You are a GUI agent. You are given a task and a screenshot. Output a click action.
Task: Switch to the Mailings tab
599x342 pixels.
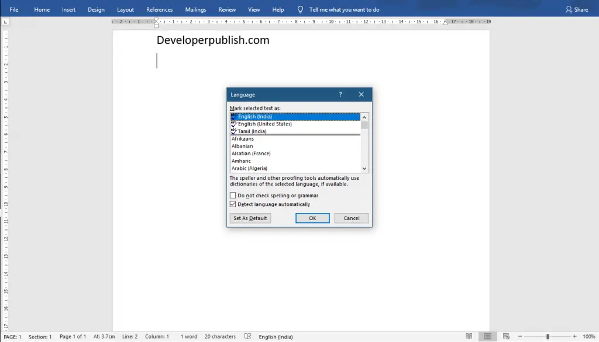coord(195,9)
